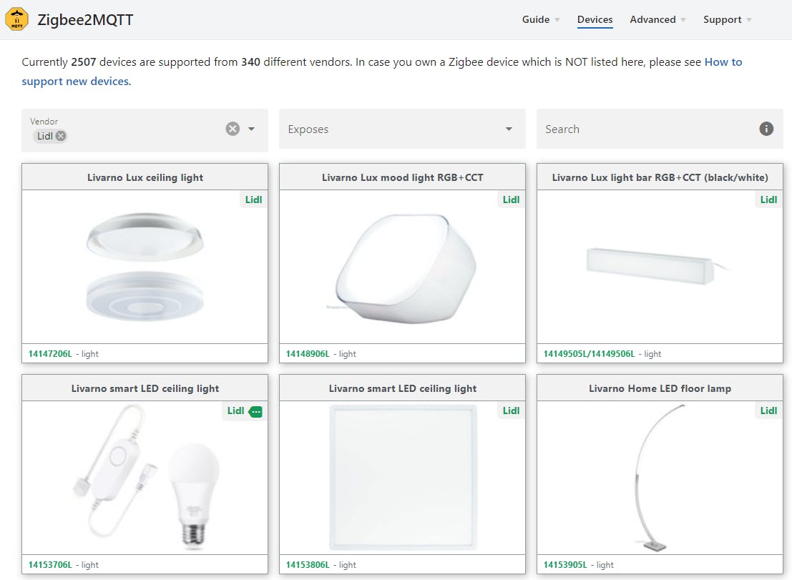Open the Advanced menu

click(x=657, y=20)
